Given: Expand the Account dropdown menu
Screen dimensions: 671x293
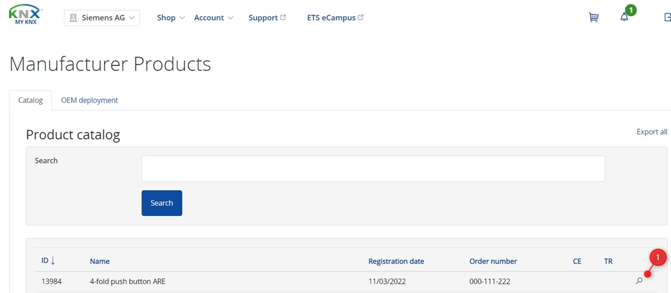Looking at the screenshot, I should click(x=213, y=18).
